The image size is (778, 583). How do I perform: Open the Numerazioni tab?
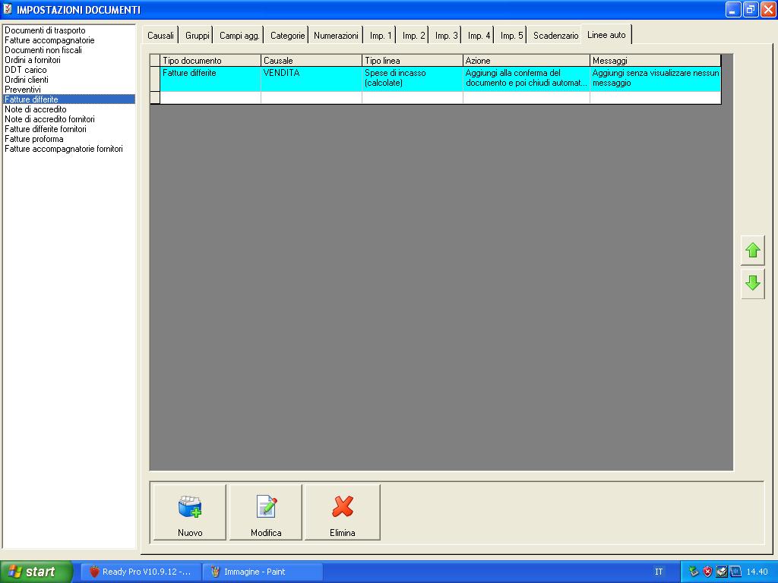[x=336, y=36]
